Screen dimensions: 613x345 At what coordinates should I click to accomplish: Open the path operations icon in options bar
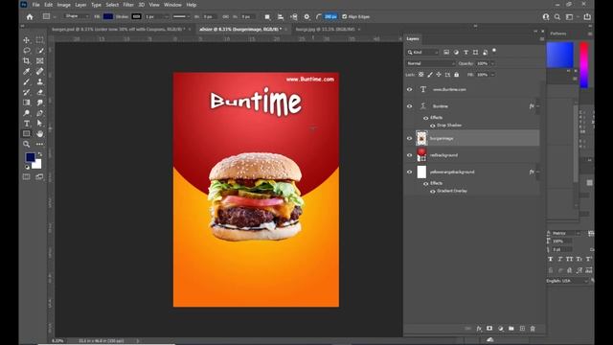pos(267,17)
